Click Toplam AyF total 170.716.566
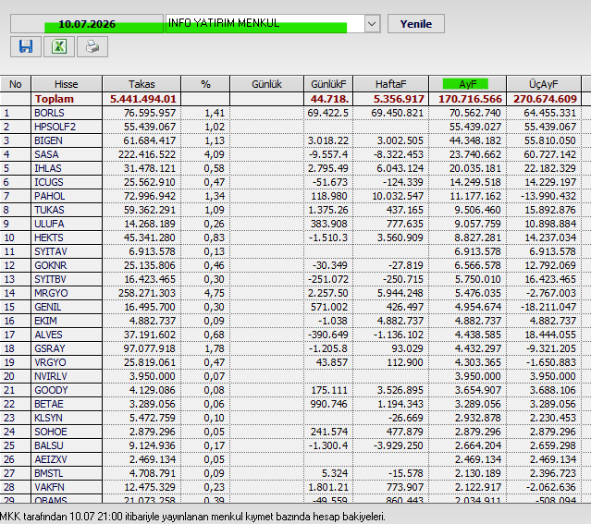 [470, 99]
